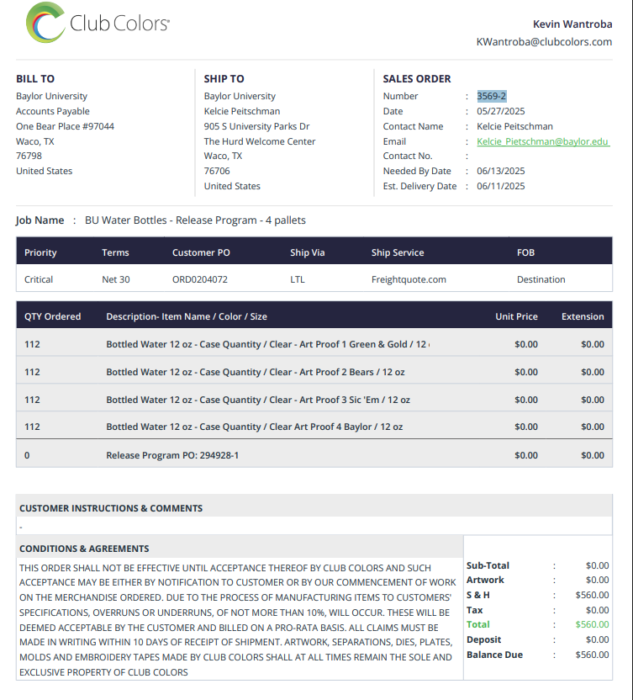The image size is (633, 700).
Task: Click the Needed By Date 06/13/2025
Action: point(500,171)
